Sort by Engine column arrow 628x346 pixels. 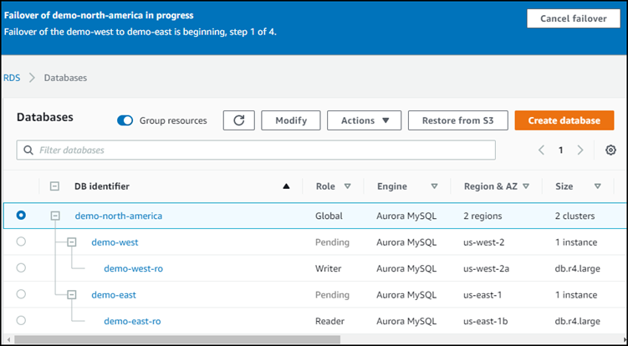(x=434, y=186)
